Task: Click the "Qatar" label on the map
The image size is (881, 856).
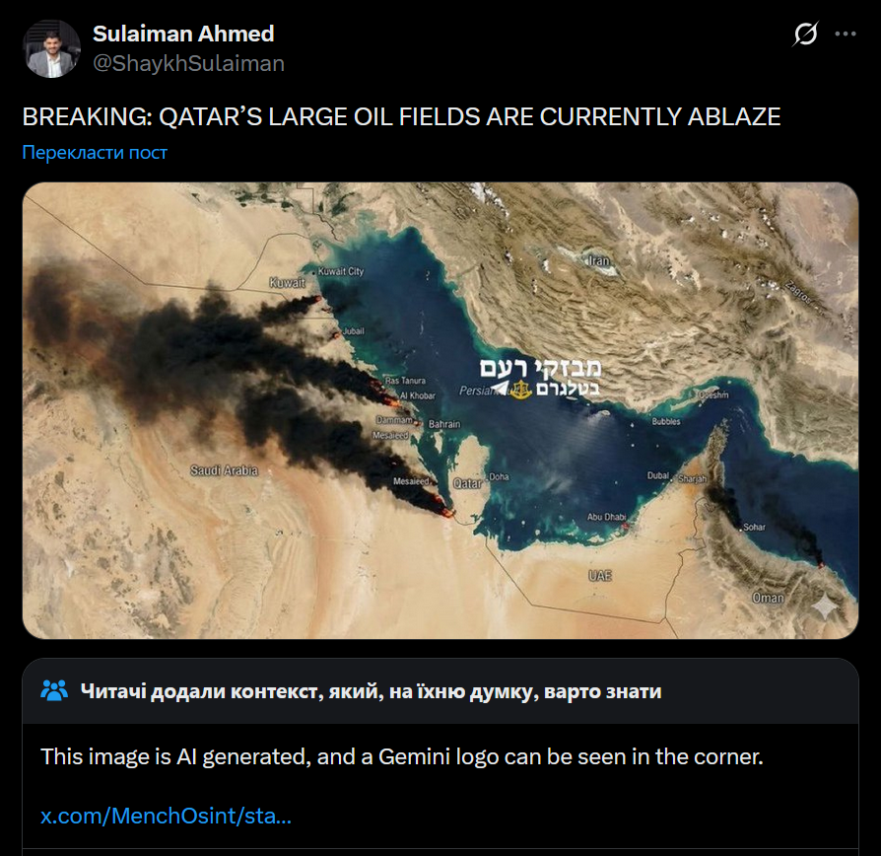Action: [x=465, y=484]
